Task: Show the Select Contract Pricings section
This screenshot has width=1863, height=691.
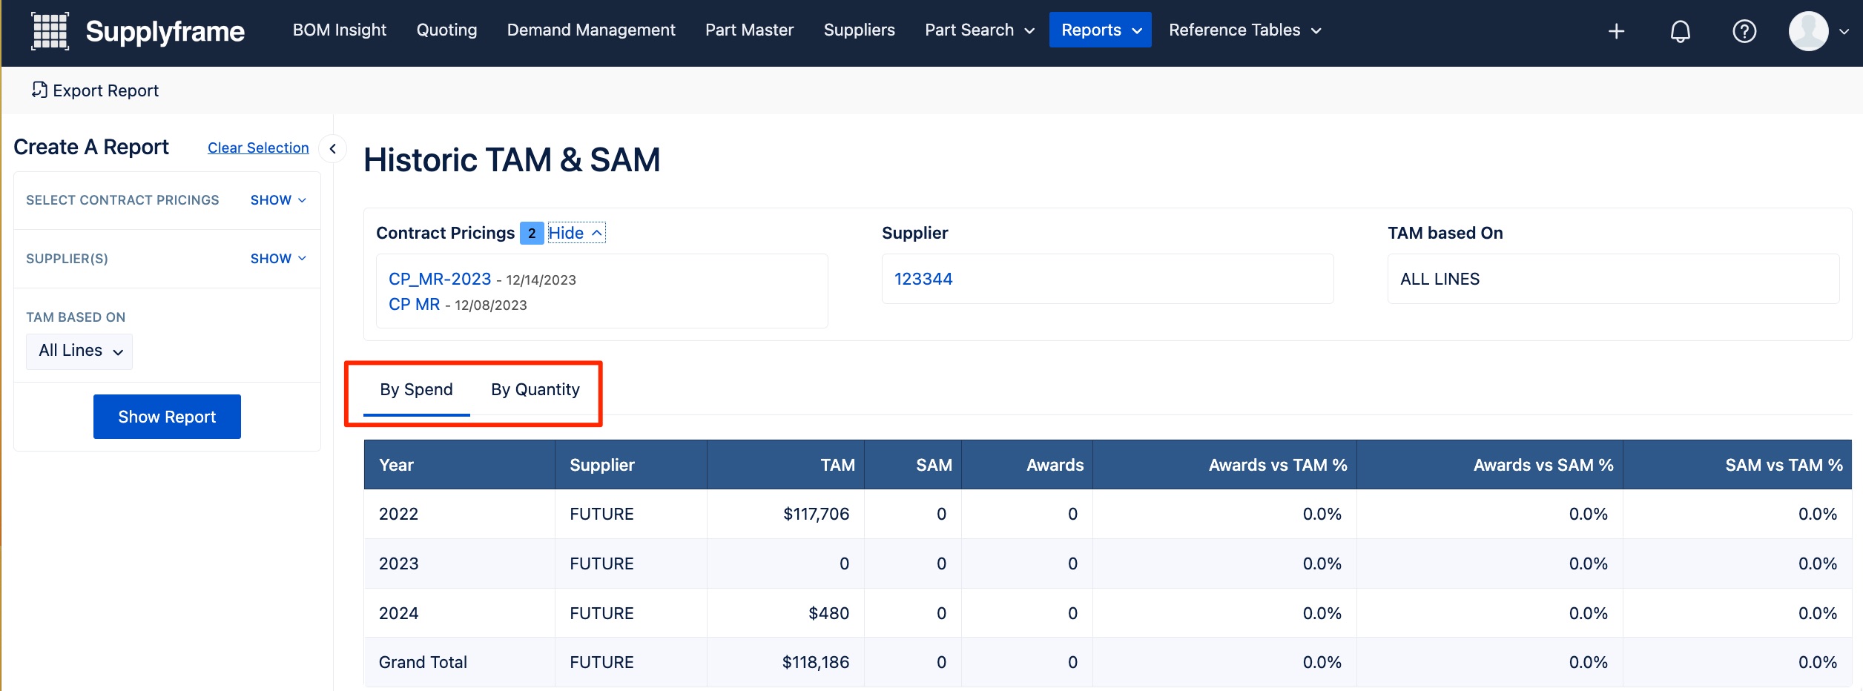Action: 278,200
